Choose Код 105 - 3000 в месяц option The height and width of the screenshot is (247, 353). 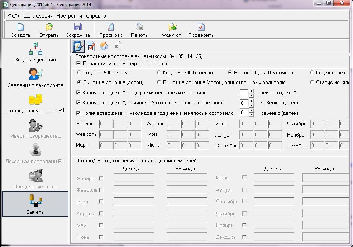pyautogui.click(x=159, y=73)
